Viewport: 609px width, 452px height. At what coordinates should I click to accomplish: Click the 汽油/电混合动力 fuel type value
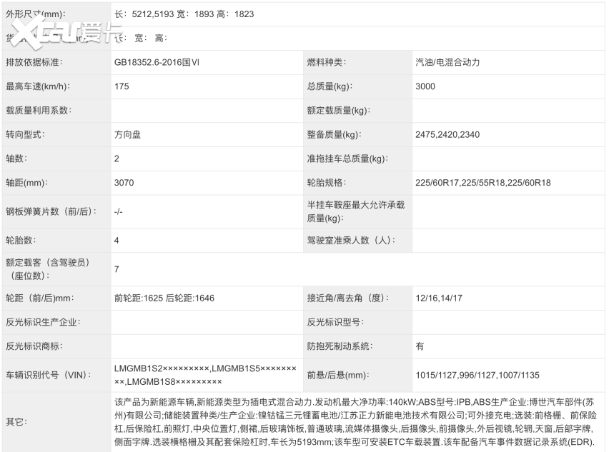451,63
